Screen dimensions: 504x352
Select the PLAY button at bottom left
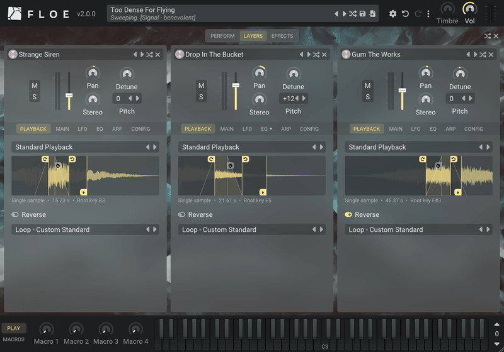click(13, 328)
